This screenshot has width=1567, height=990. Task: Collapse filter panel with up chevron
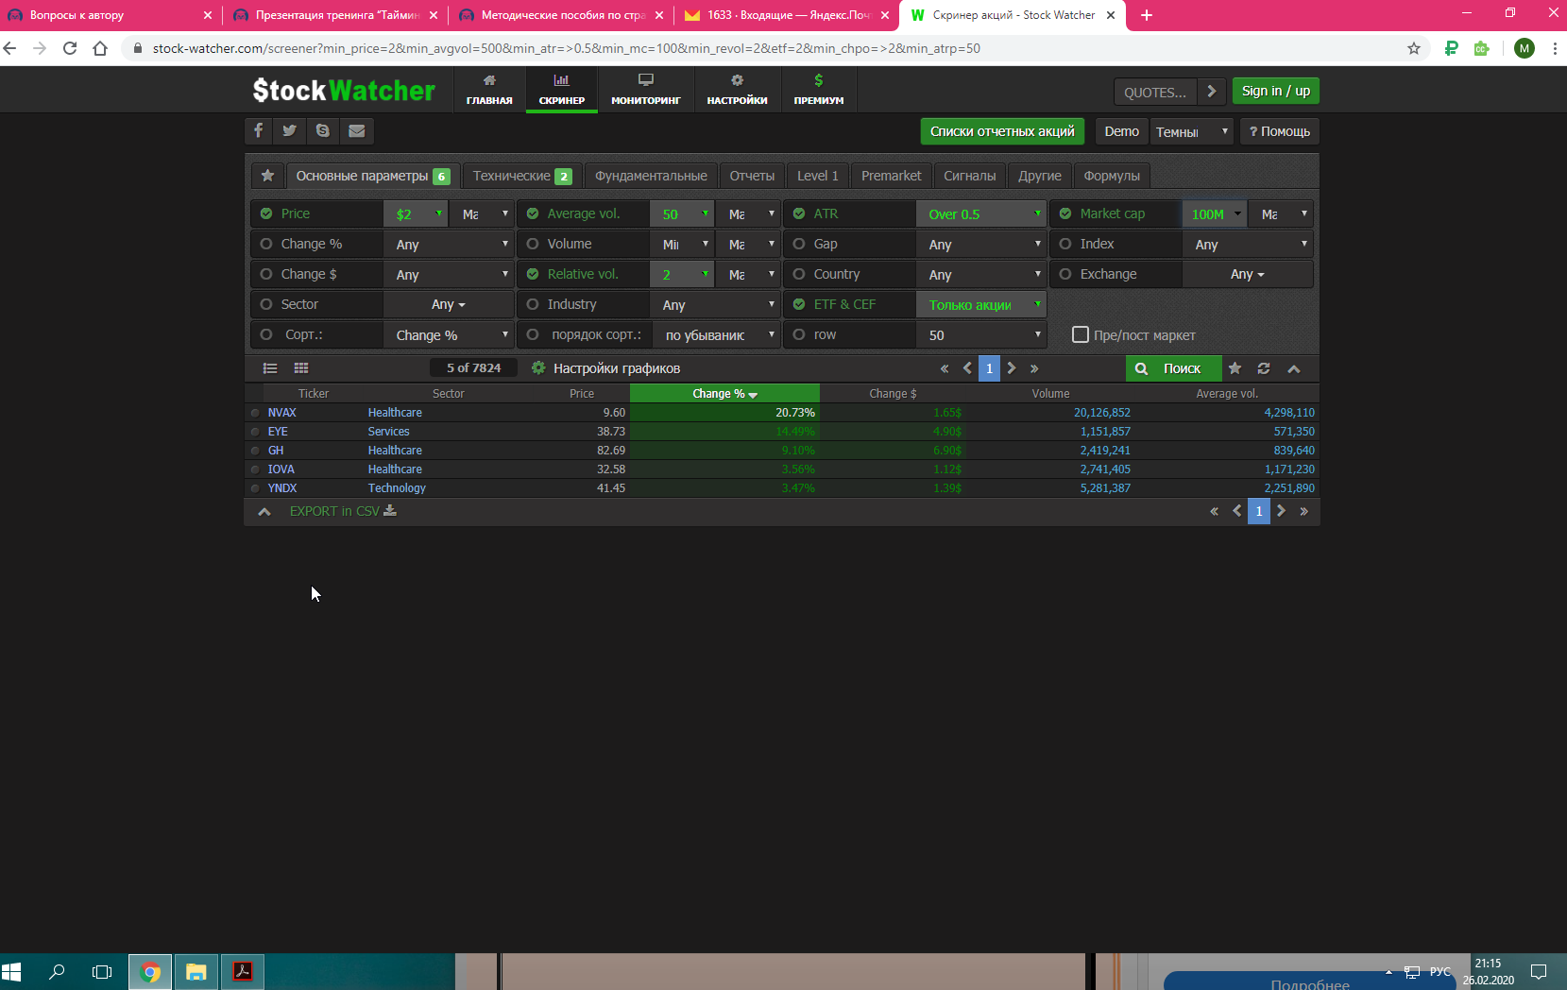click(x=1294, y=368)
